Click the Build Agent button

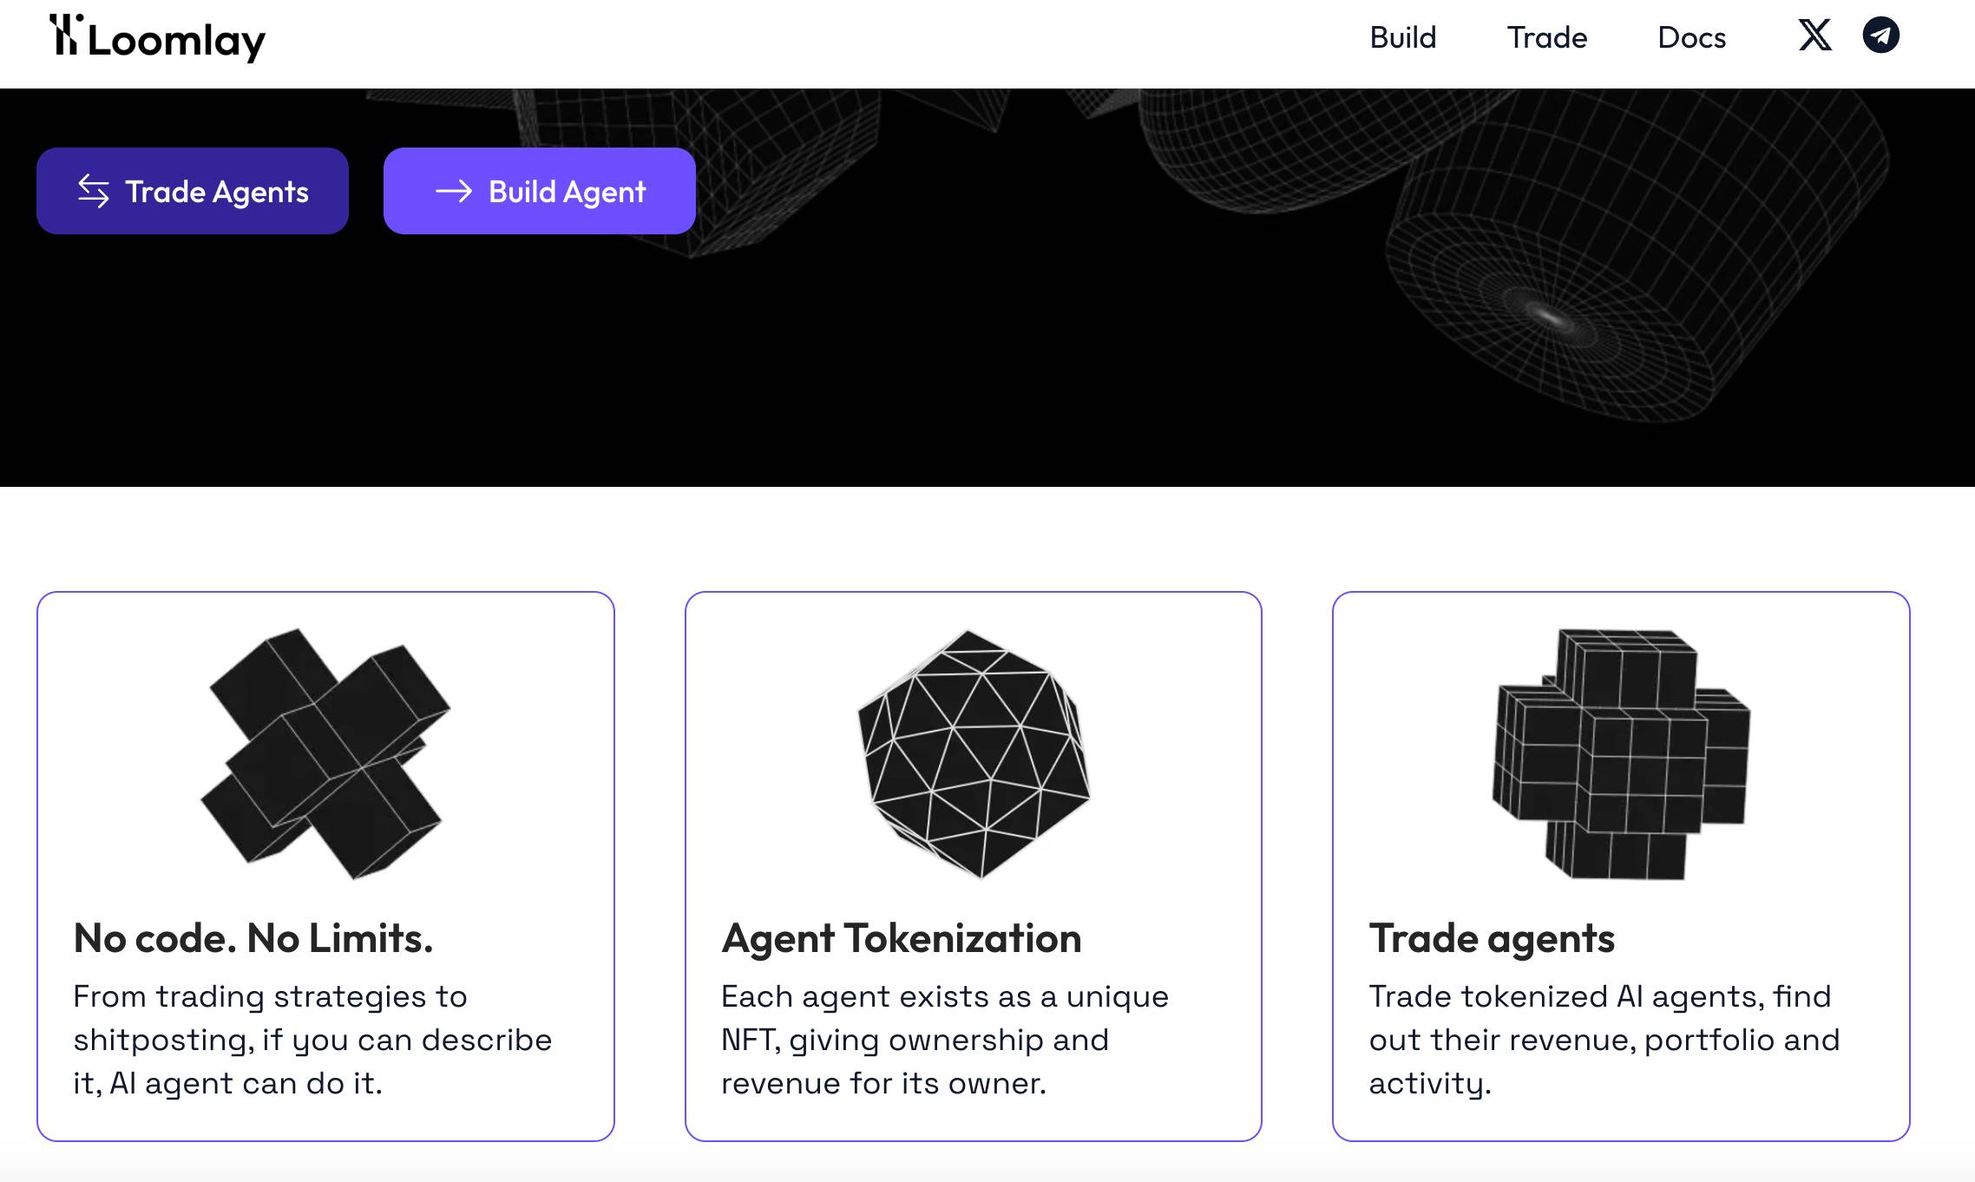539,191
